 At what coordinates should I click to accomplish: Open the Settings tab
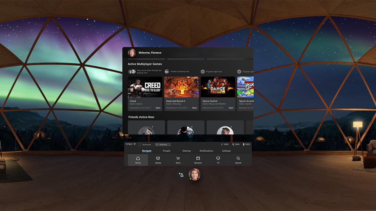(x=226, y=151)
